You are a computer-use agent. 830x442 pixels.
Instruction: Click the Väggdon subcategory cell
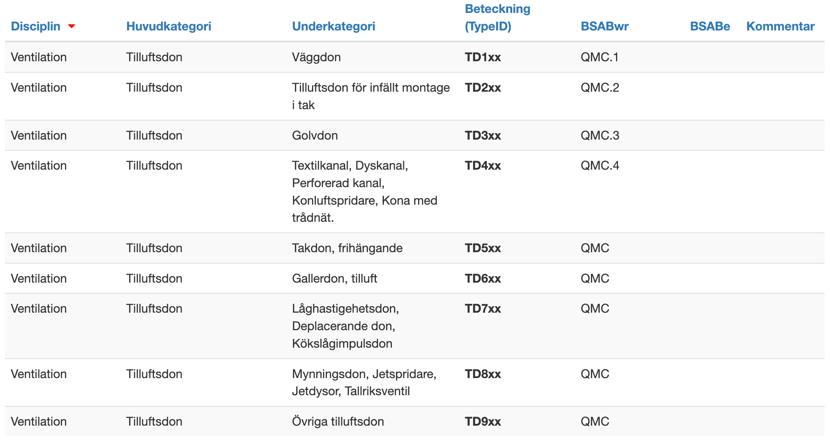[x=316, y=57]
